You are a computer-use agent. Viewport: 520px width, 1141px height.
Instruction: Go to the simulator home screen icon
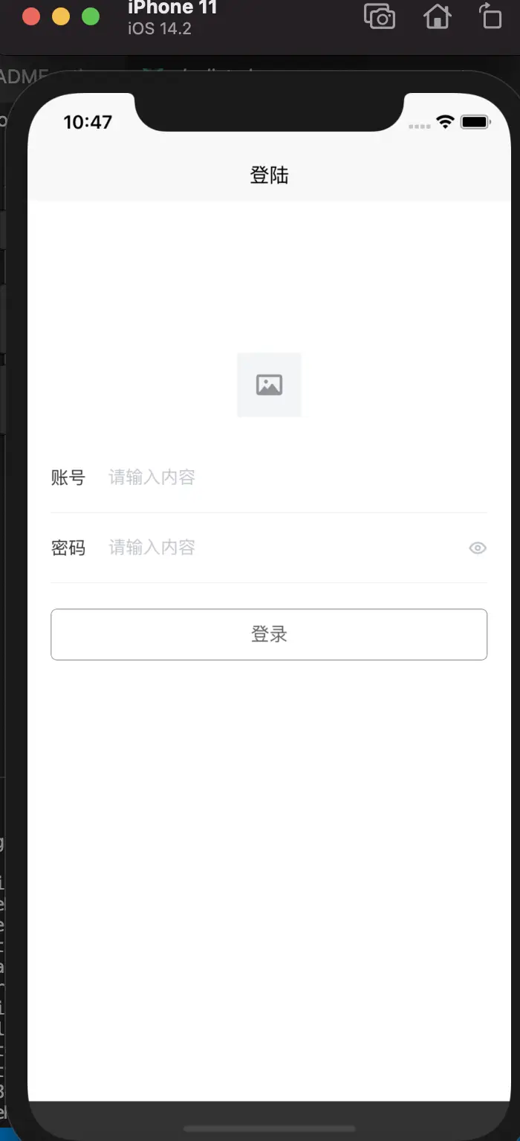437,16
